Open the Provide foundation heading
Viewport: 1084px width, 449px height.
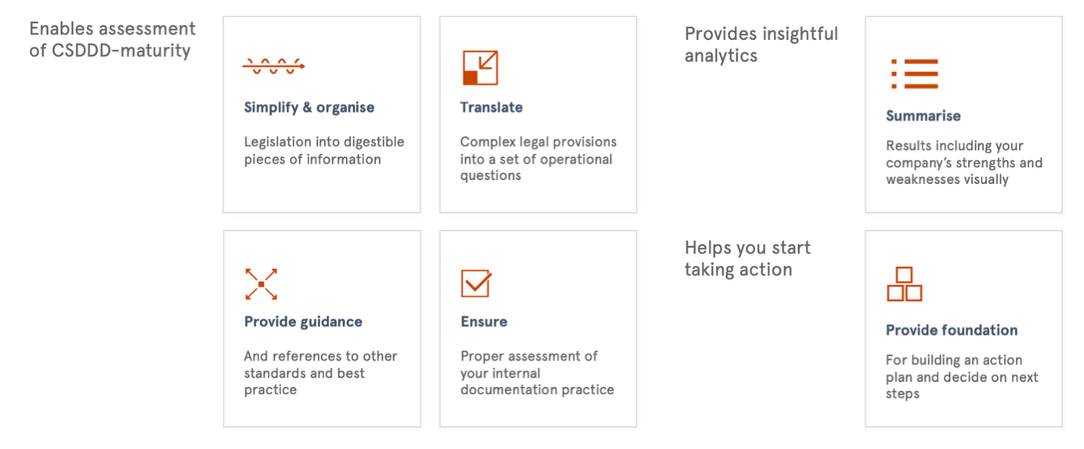pyautogui.click(x=952, y=330)
